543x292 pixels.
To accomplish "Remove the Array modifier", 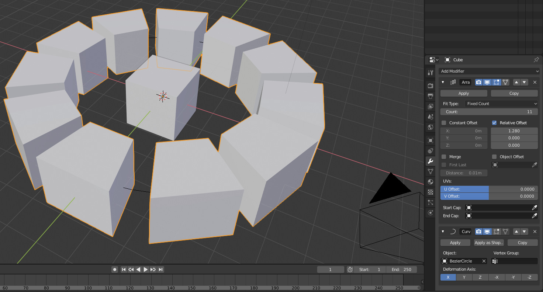I will tap(535, 82).
